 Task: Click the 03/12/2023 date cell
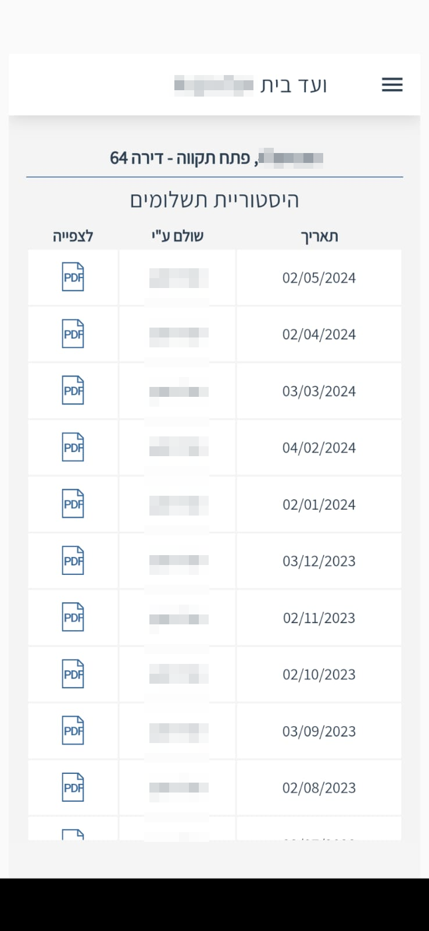coord(319,562)
